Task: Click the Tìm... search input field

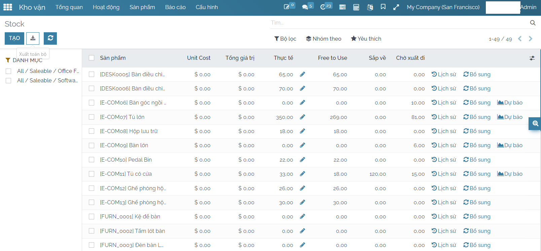Action: (x=397, y=23)
